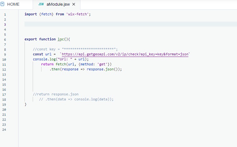Image resolution: width=237 pixels, height=147 pixels.
Task: Click line number 24 in gutter
Action: click(x=4, y=130)
